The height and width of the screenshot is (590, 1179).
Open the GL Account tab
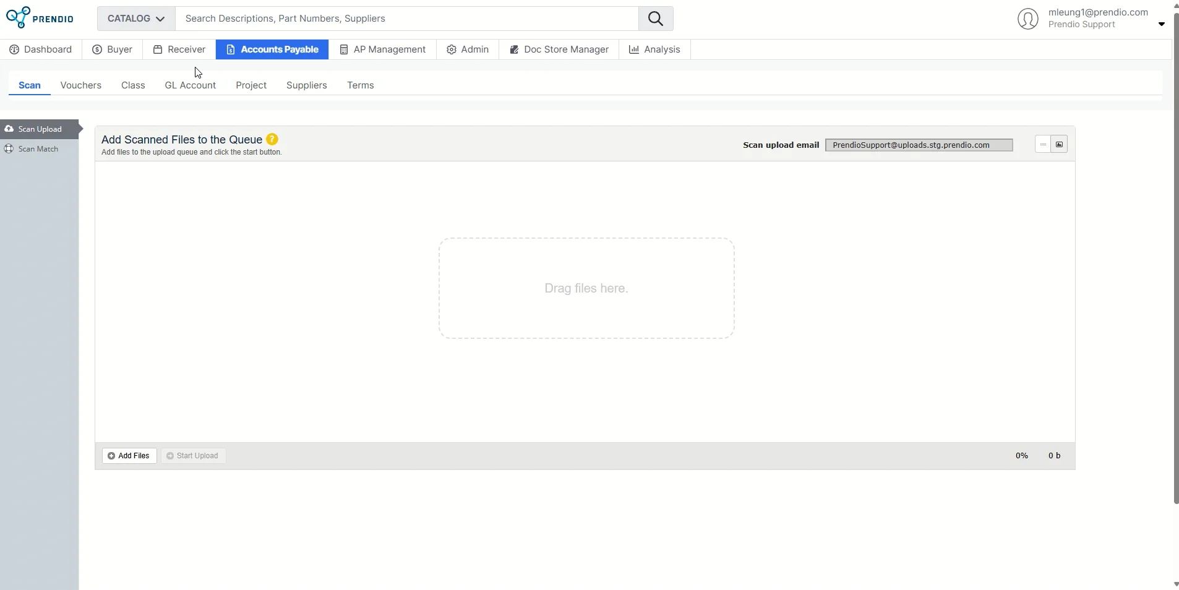coord(190,85)
